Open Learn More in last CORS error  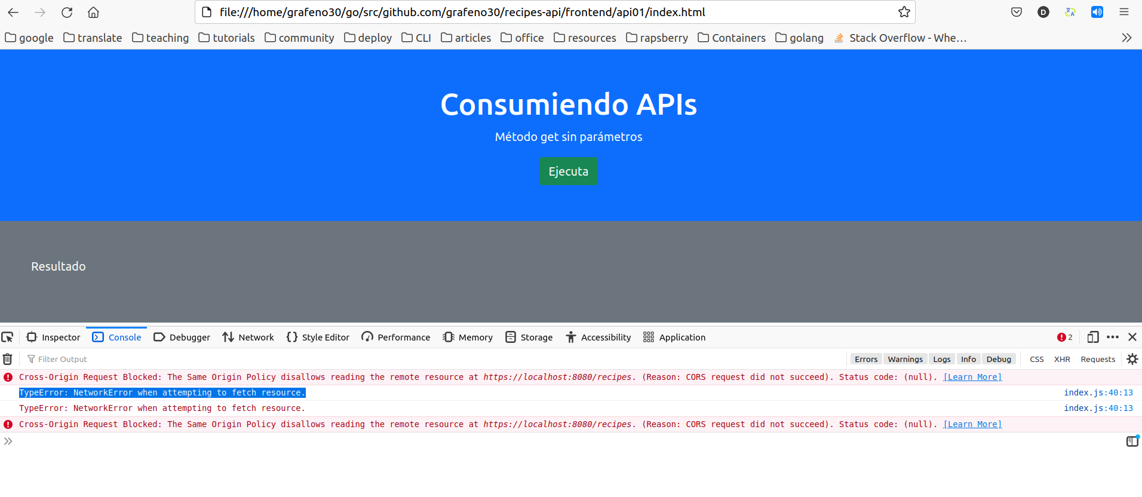(972, 424)
